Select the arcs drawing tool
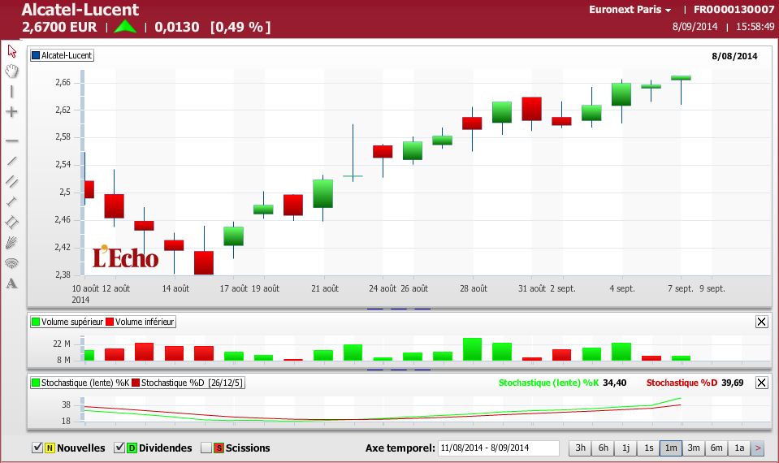The height and width of the screenshot is (463, 779). (x=12, y=263)
